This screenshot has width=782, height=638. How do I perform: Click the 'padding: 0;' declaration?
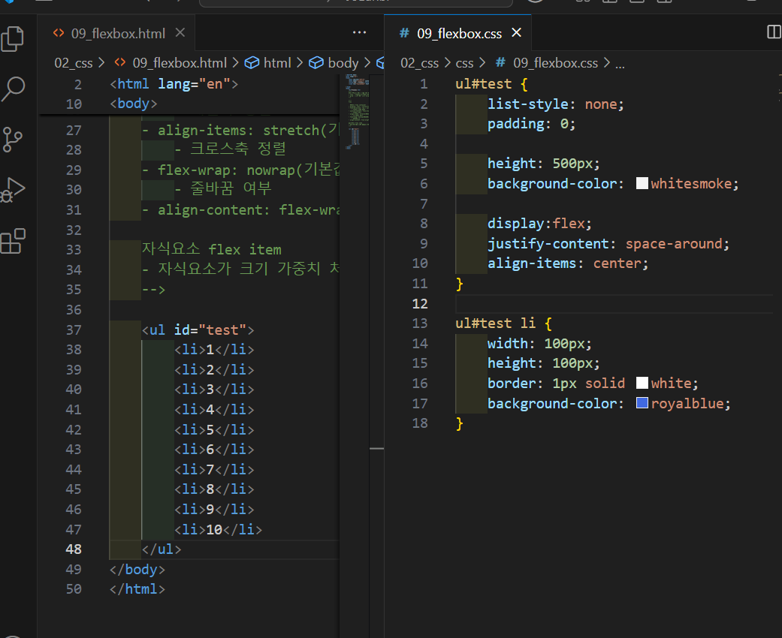click(x=532, y=124)
